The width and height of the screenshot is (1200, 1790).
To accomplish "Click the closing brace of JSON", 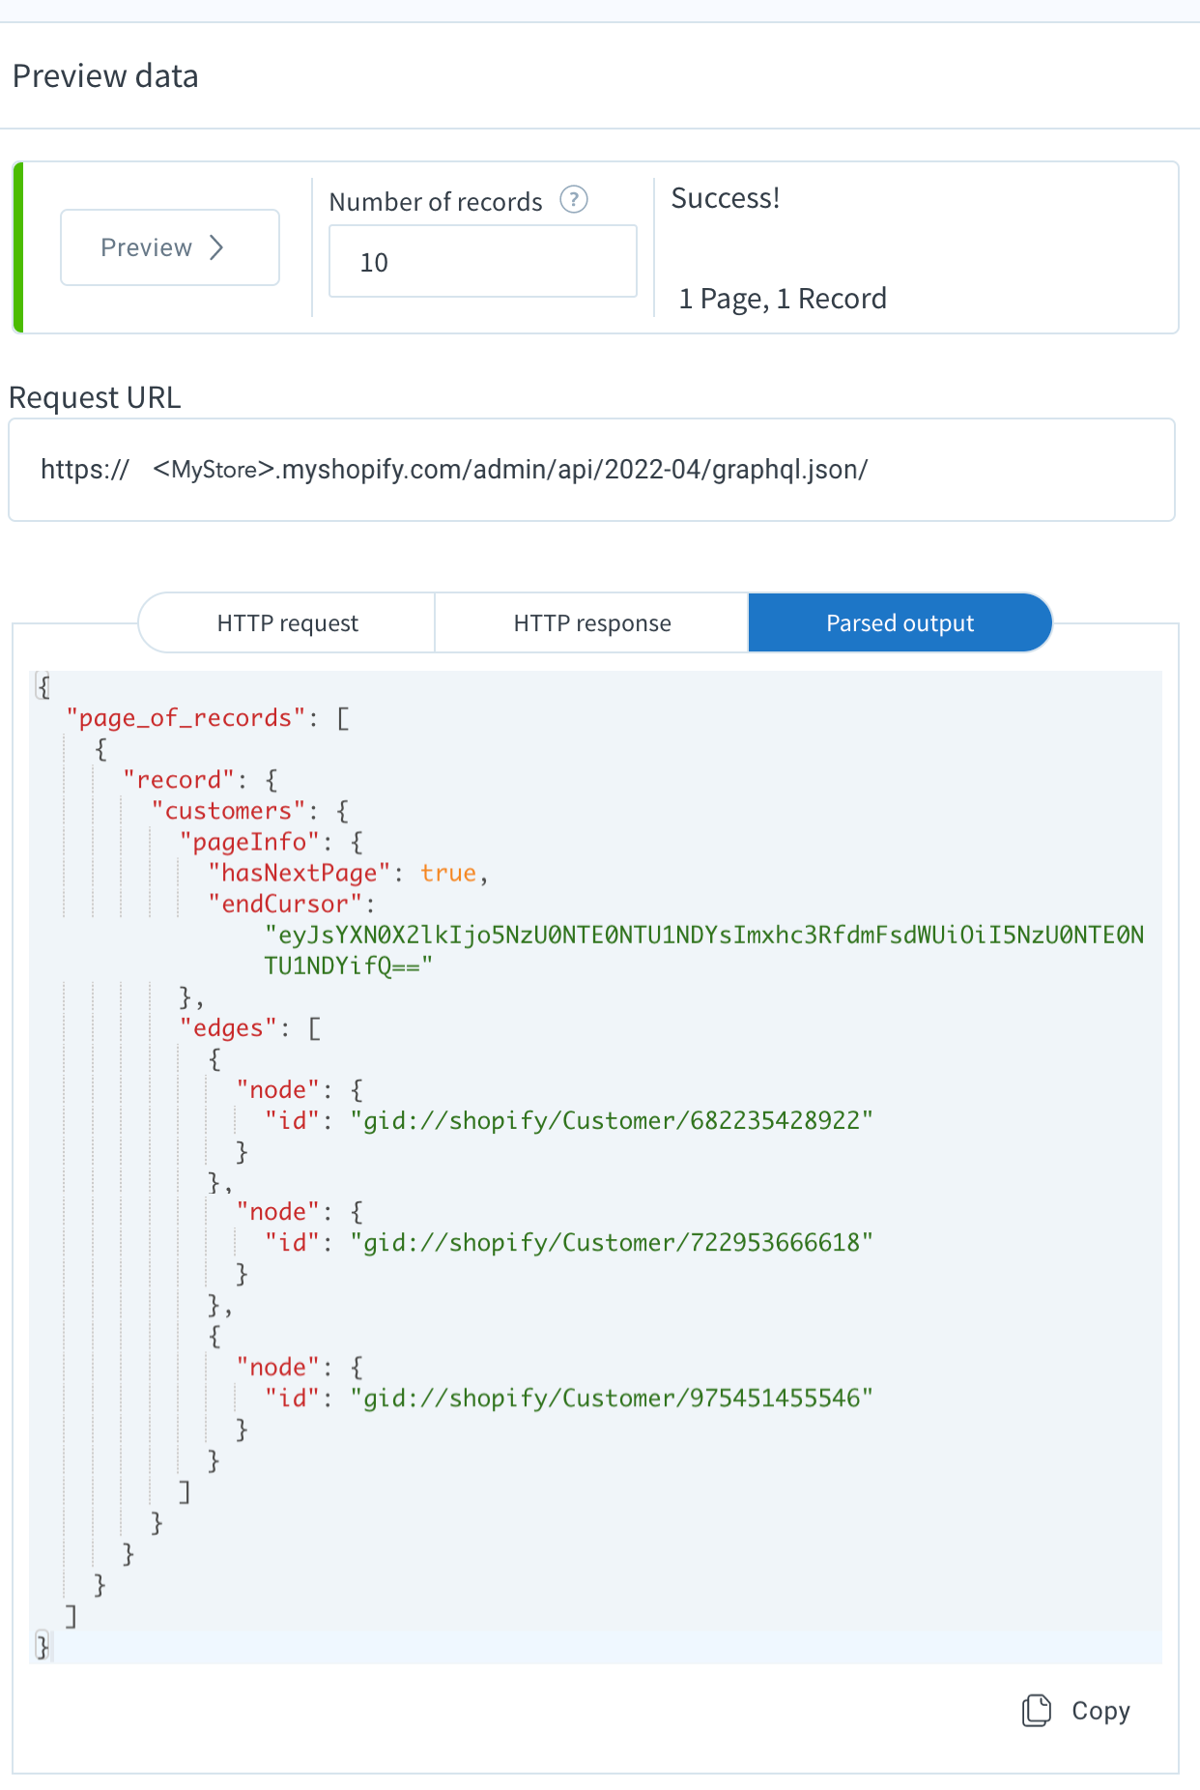I will [x=43, y=1645].
